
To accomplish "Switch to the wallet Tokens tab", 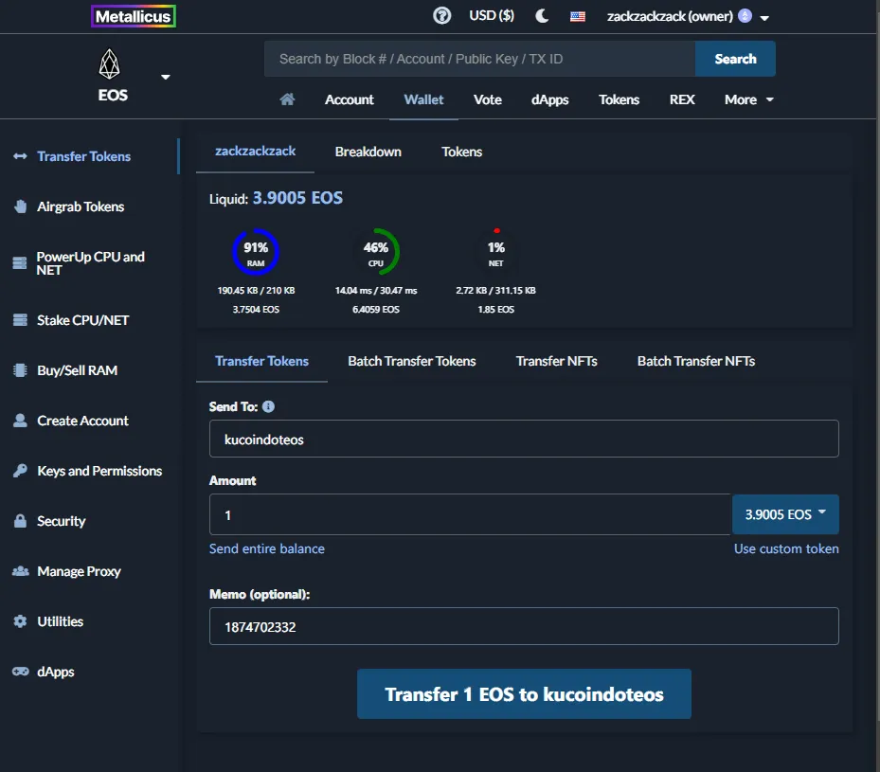I will tap(462, 152).
